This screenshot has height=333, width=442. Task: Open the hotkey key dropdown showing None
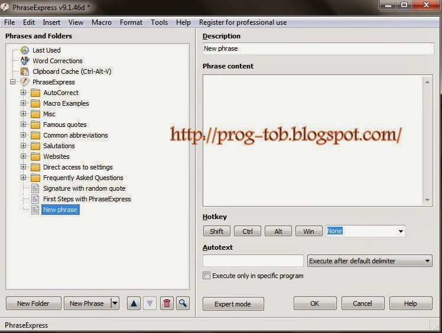coord(401,231)
